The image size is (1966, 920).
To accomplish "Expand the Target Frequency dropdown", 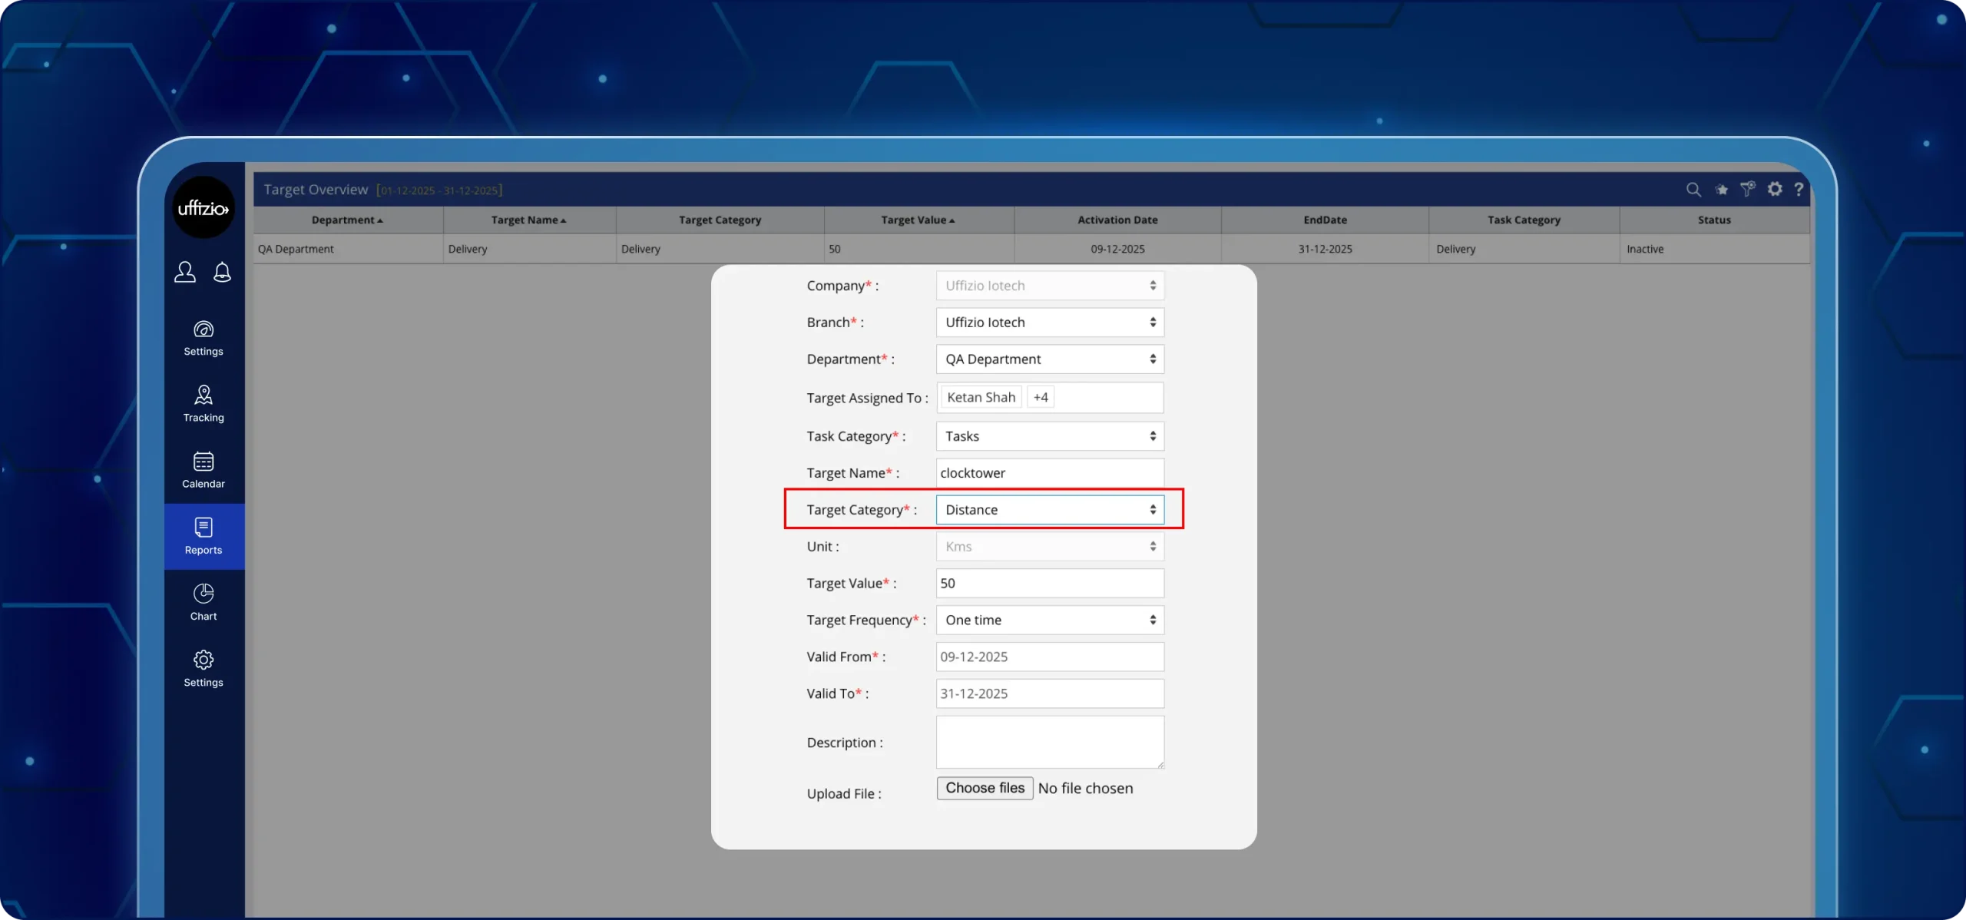I will click(1049, 620).
